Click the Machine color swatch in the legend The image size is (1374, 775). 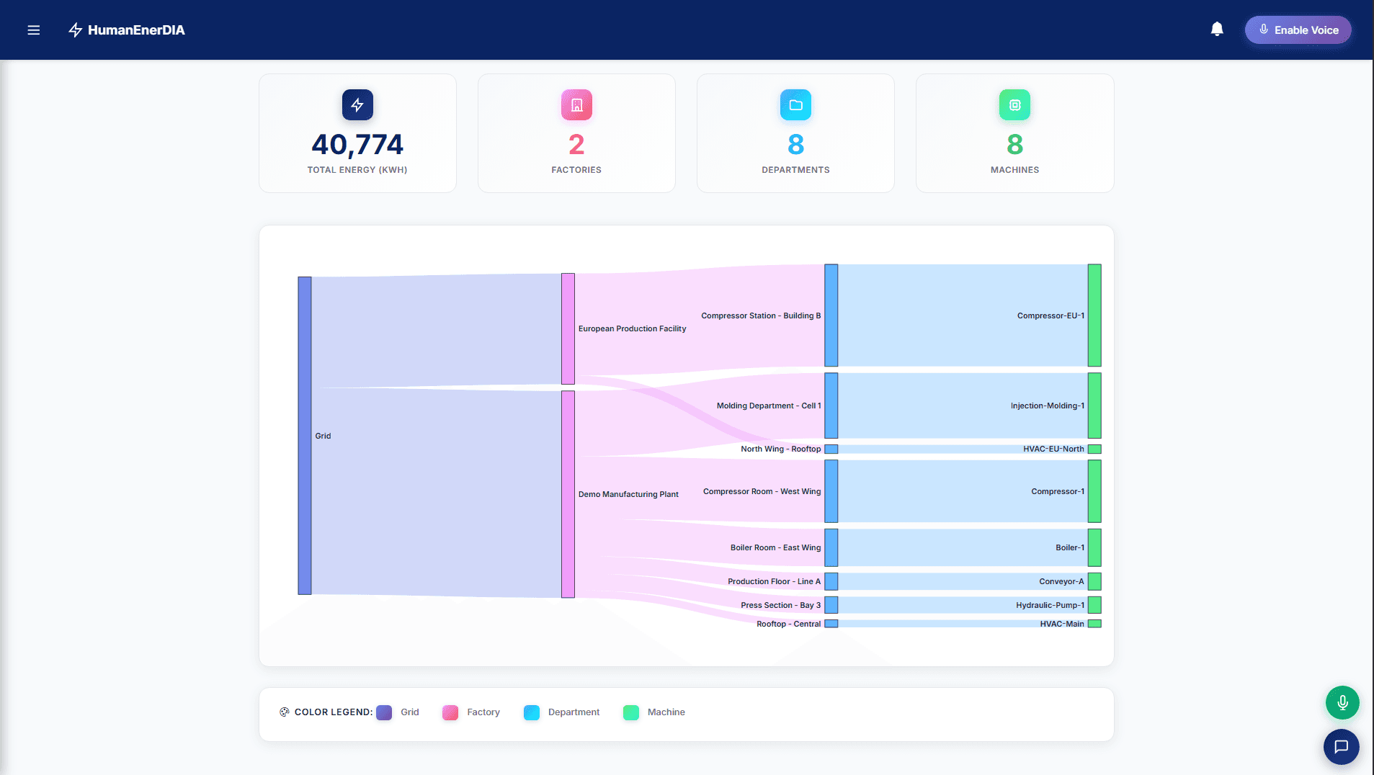(x=631, y=712)
